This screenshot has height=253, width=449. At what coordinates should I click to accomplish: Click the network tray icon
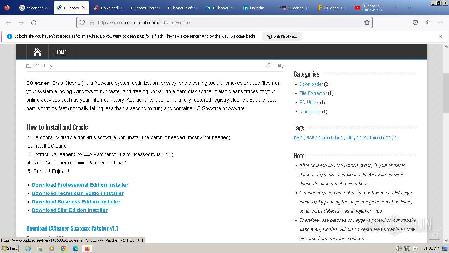[408, 248]
